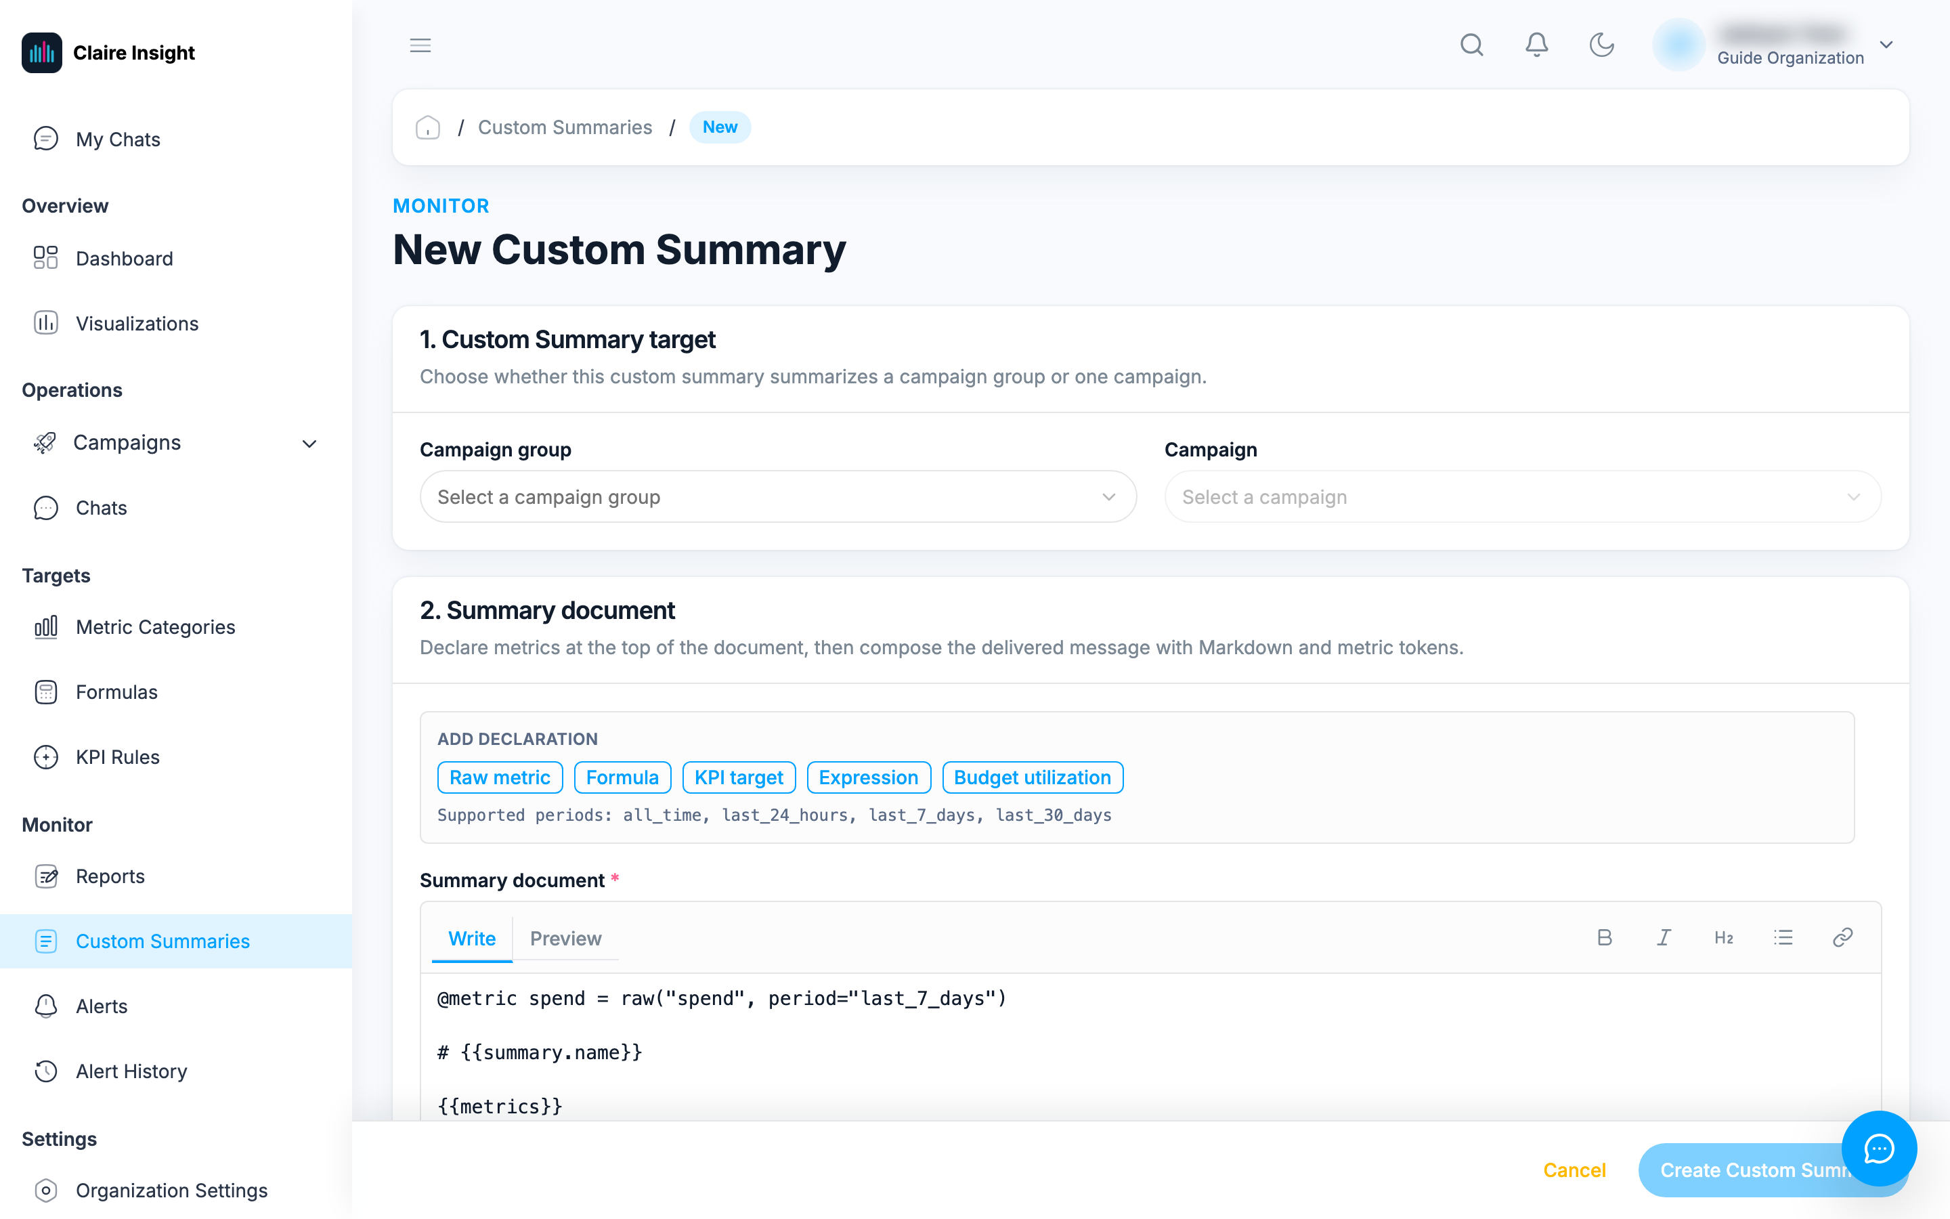Open the support chat bubble
The height and width of the screenshot is (1219, 1950).
1879,1148
